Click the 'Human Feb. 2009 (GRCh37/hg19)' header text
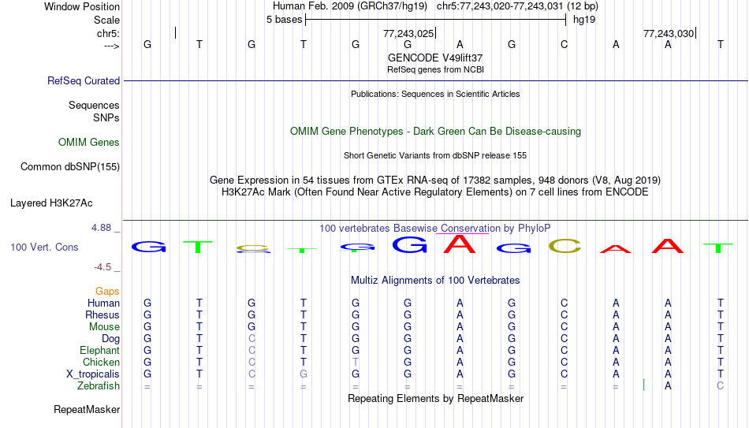Viewport: 749px width, 428px height. point(350,6)
